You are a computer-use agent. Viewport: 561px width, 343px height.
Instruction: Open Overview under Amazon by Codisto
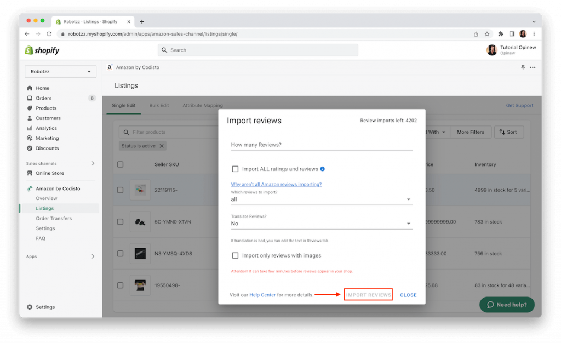pyautogui.click(x=46, y=198)
